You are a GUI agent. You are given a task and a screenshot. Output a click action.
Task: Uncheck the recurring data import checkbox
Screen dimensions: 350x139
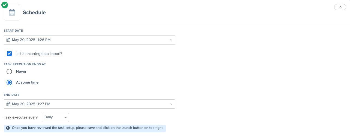[x=9, y=54]
